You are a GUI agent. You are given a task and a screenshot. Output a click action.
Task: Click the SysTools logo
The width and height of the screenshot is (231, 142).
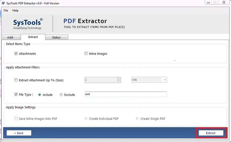point(28,24)
